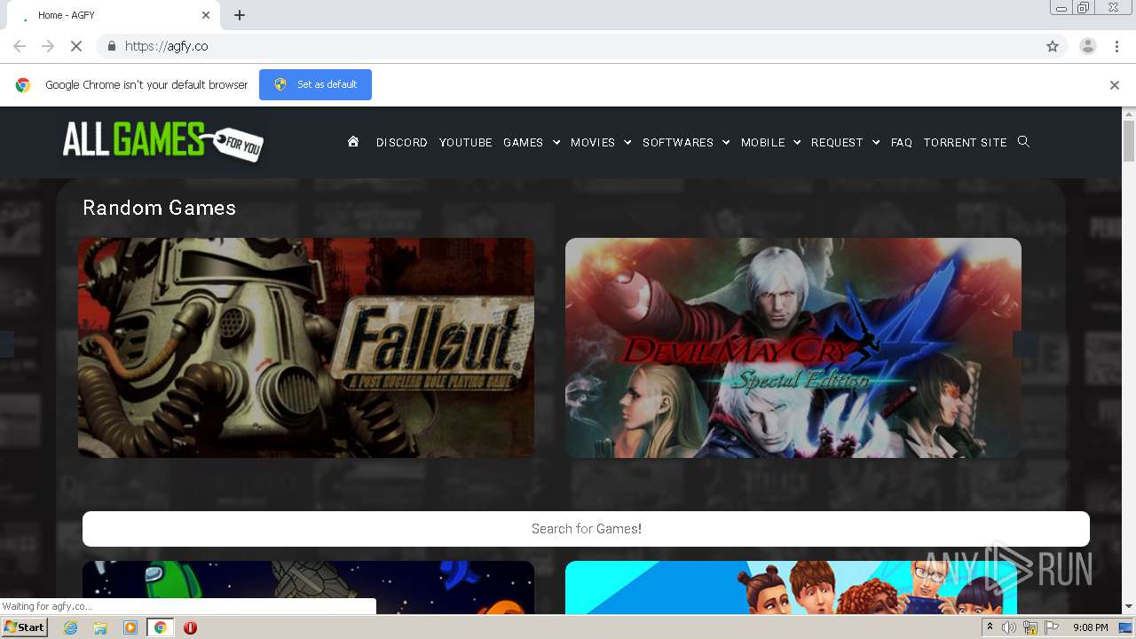This screenshot has height=639, width=1136.
Task: Open the red Opera taskbar icon
Action: tap(190, 627)
